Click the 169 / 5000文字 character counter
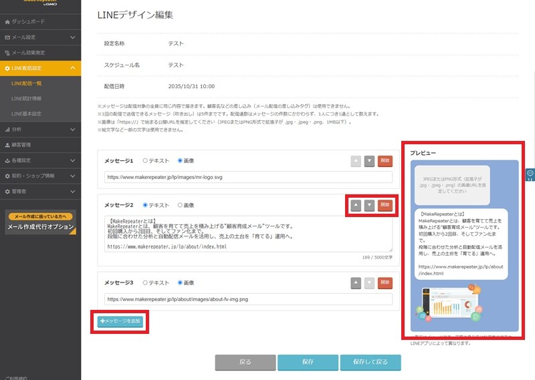 [x=377, y=257]
